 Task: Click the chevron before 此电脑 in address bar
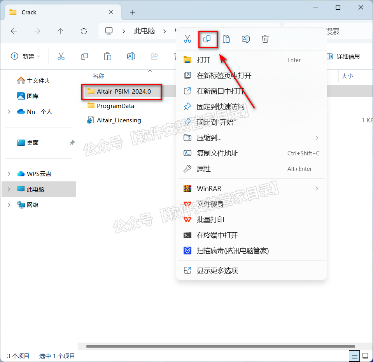[x=124, y=31]
